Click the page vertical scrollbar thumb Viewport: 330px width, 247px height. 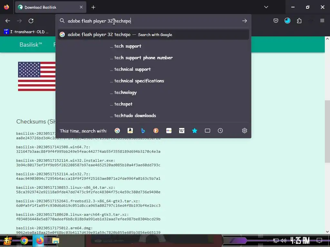click(x=327, y=132)
